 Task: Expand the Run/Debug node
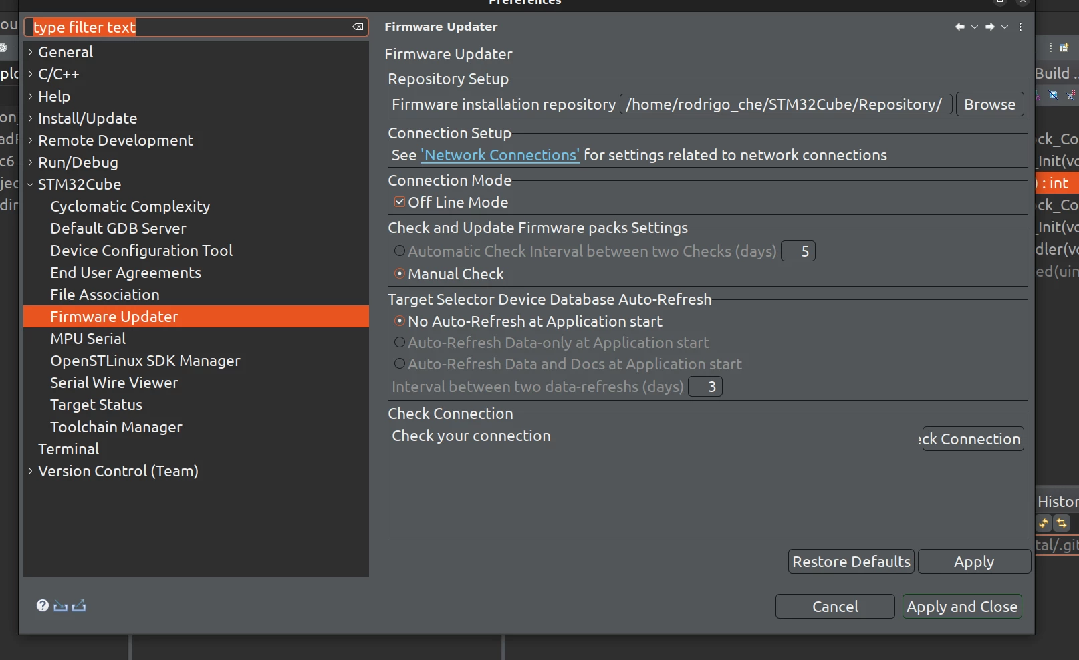(x=30, y=162)
